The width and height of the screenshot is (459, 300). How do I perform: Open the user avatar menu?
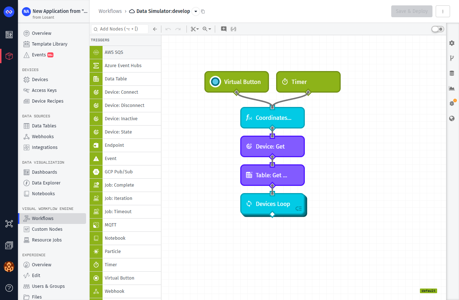click(9, 267)
